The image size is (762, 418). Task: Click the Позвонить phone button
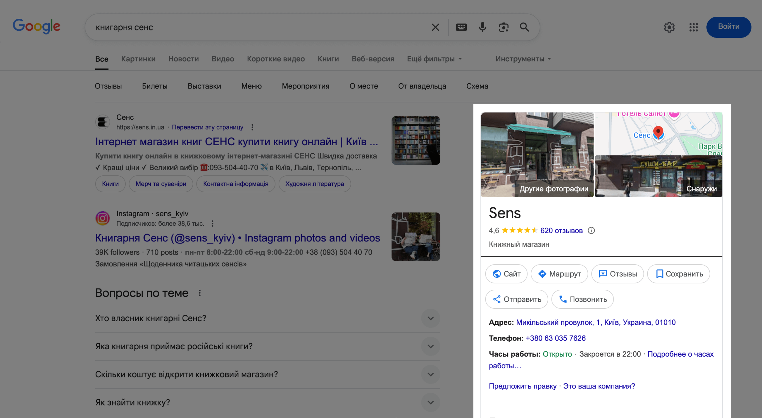(583, 299)
